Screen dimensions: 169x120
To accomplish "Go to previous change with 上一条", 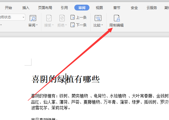I will (x=78, y=17).
